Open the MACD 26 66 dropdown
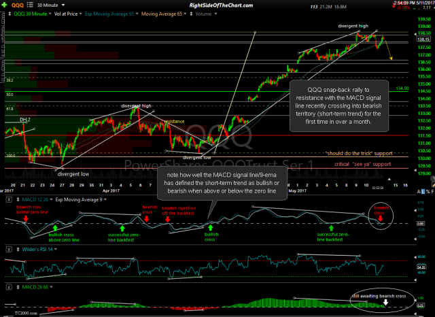This screenshot has width=435, height=317. click(x=52, y=287)
